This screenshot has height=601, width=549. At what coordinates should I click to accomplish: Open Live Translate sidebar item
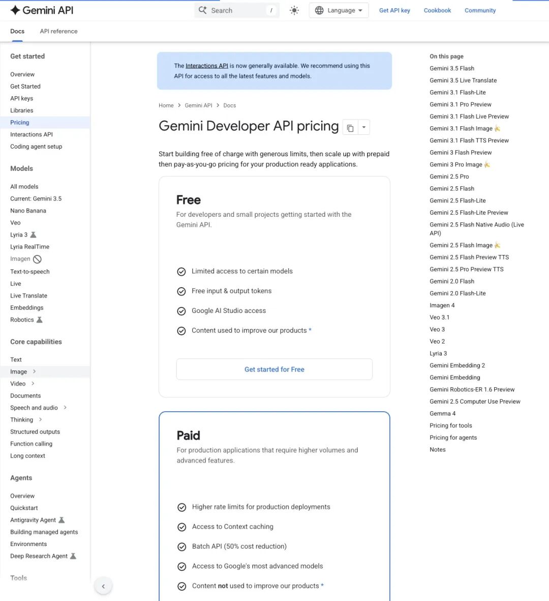28,296
